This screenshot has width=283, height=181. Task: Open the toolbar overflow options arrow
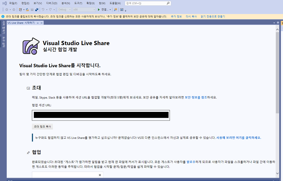pos(126,10)
